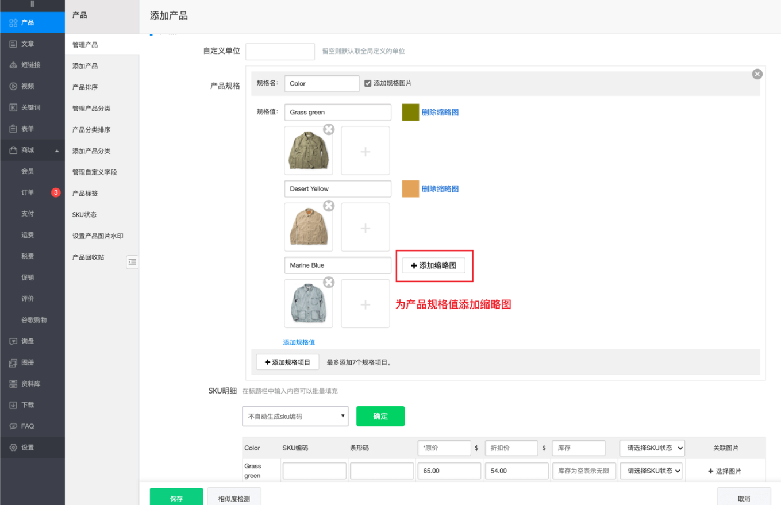Open the 不自动生成sku编码 dropdown
The image size is (781, 505).
(x=295, y=416)
